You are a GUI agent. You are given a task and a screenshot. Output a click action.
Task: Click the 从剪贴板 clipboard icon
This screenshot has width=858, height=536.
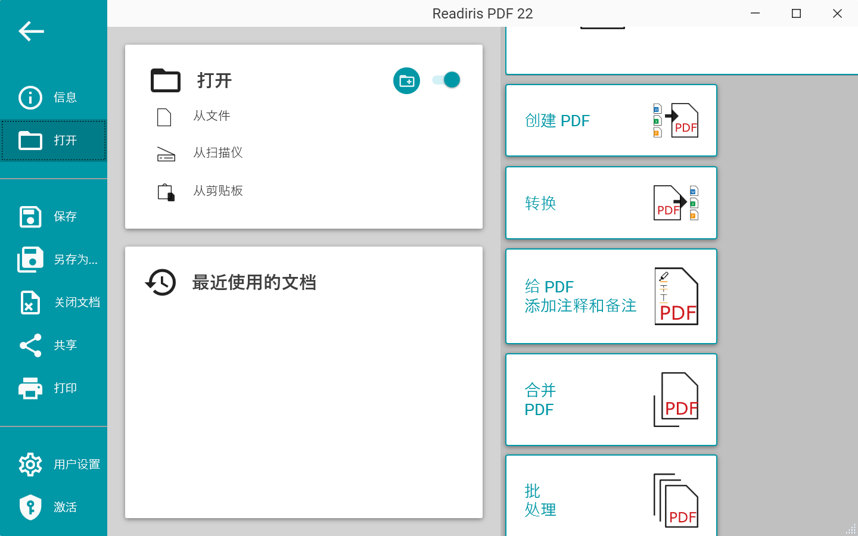(x=166, y=192)
